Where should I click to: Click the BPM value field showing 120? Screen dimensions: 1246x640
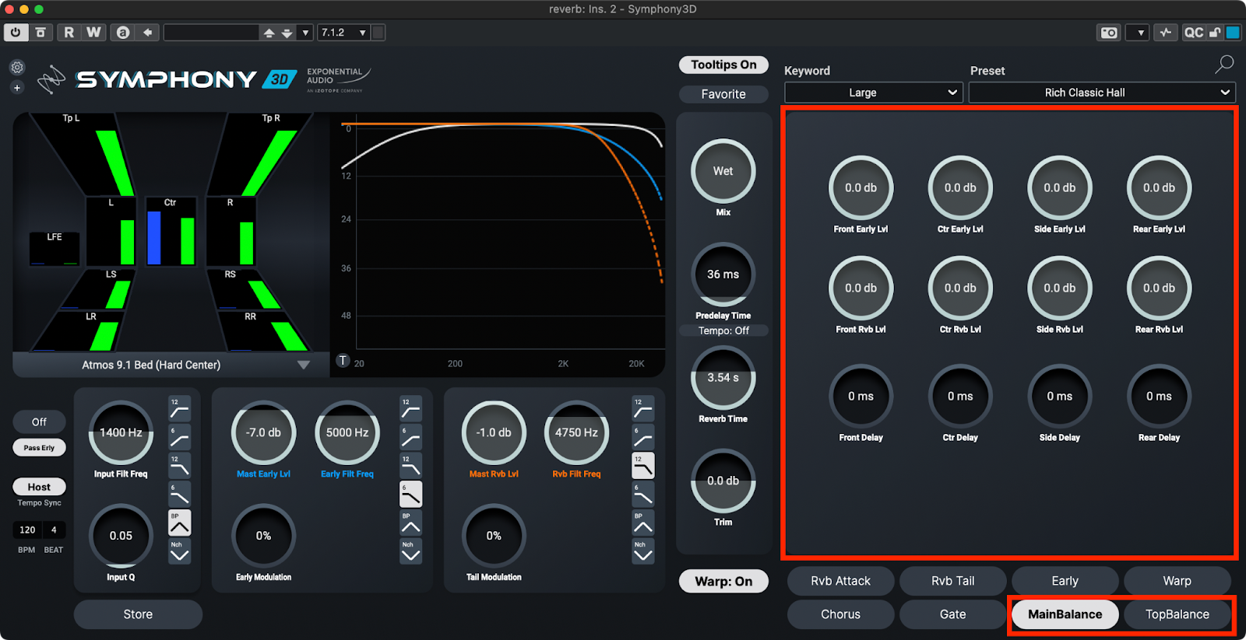(x=27, y=530)
